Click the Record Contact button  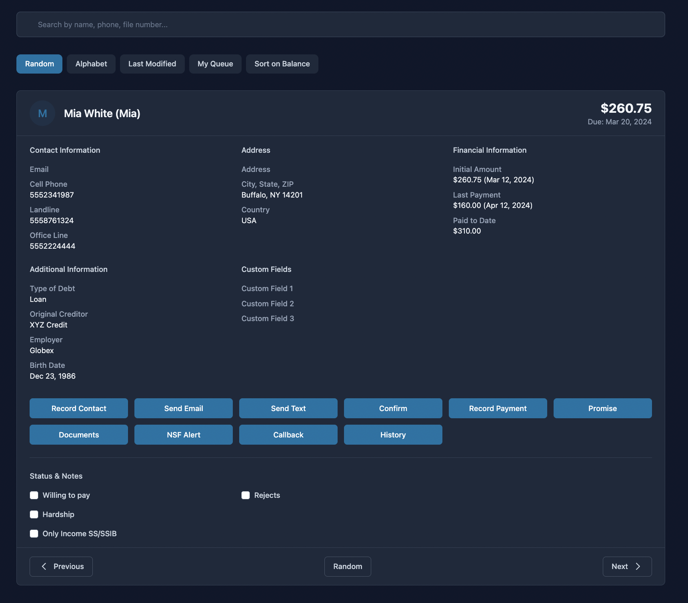pos(78,408)
